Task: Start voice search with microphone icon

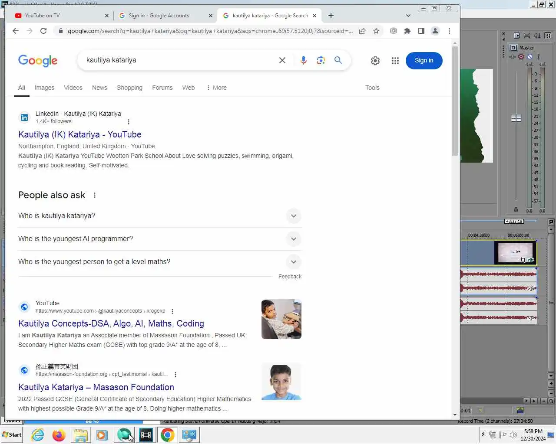Action: tap(304, 60)
